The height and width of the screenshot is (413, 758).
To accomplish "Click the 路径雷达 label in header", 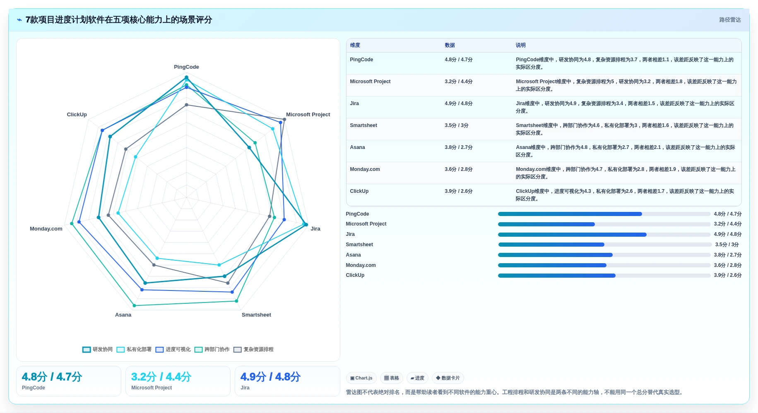I will (x=730, y=20).
